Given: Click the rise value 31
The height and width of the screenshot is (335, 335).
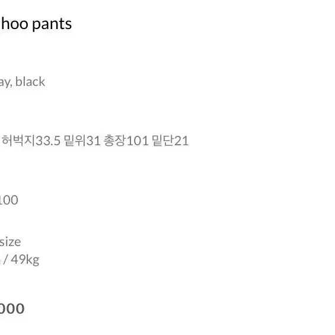Looking at the screenshot, I should [x=93, y=141].
